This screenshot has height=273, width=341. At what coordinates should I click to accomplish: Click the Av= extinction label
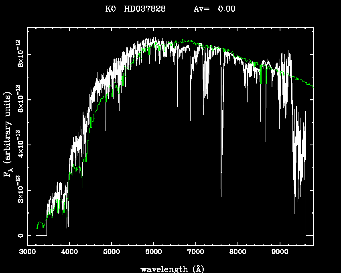pos(202,9)
